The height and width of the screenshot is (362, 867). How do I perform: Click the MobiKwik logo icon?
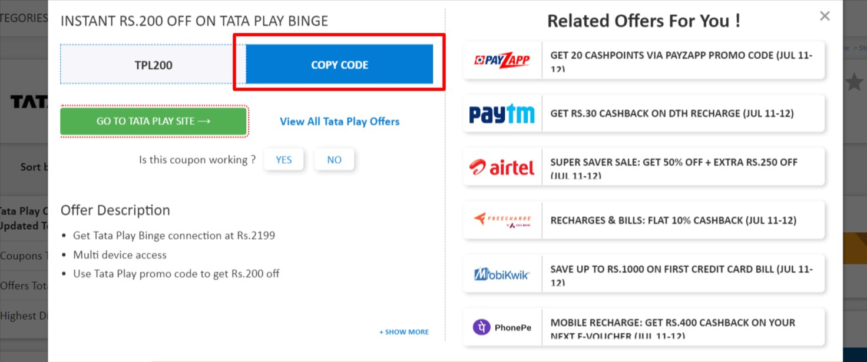(x=502, y=274)
